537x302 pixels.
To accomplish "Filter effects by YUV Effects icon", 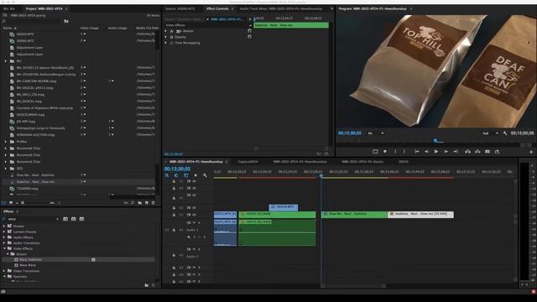I will [82, 219].
